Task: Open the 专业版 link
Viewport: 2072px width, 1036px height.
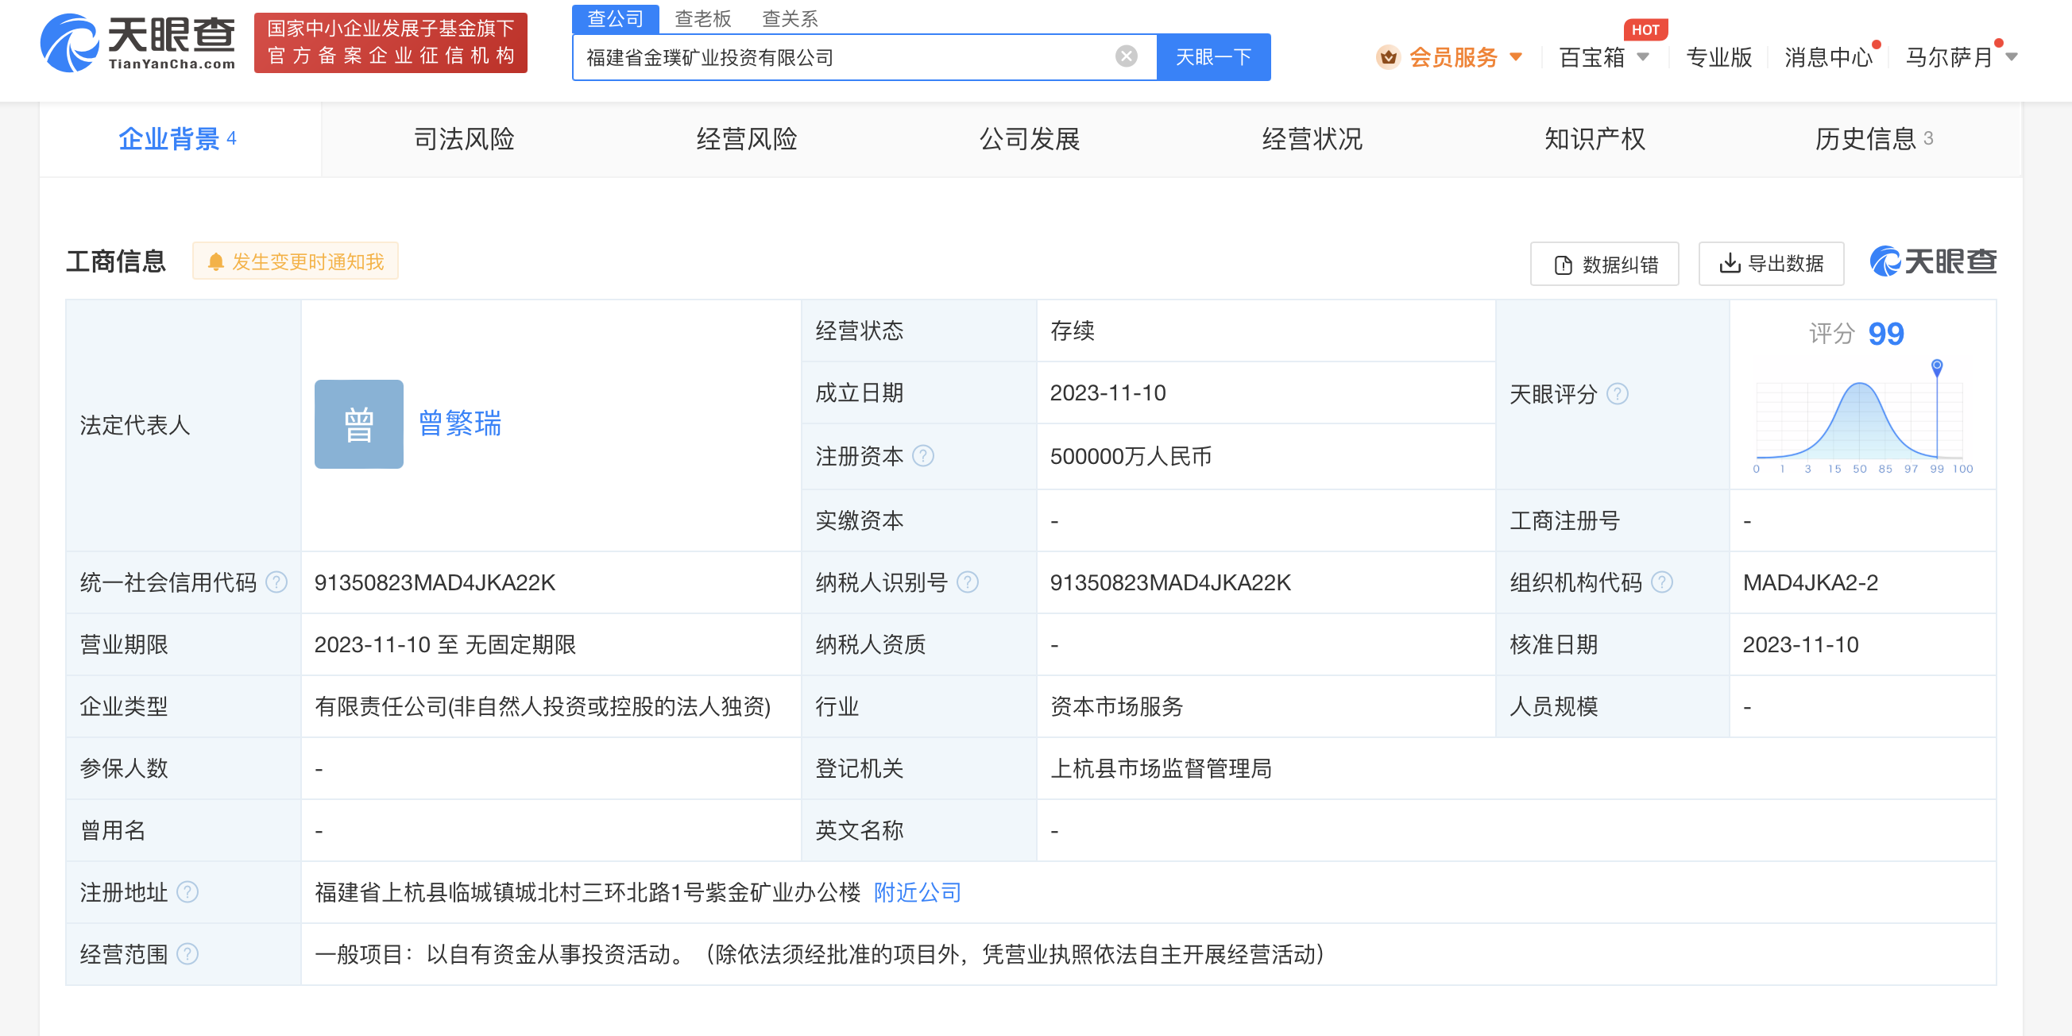Action: coord(1718,57)
